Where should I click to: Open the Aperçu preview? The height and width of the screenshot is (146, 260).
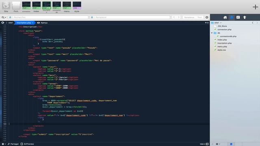42,23
